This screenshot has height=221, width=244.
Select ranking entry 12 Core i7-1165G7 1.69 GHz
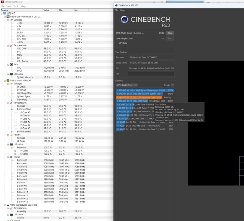coord(145,129)
